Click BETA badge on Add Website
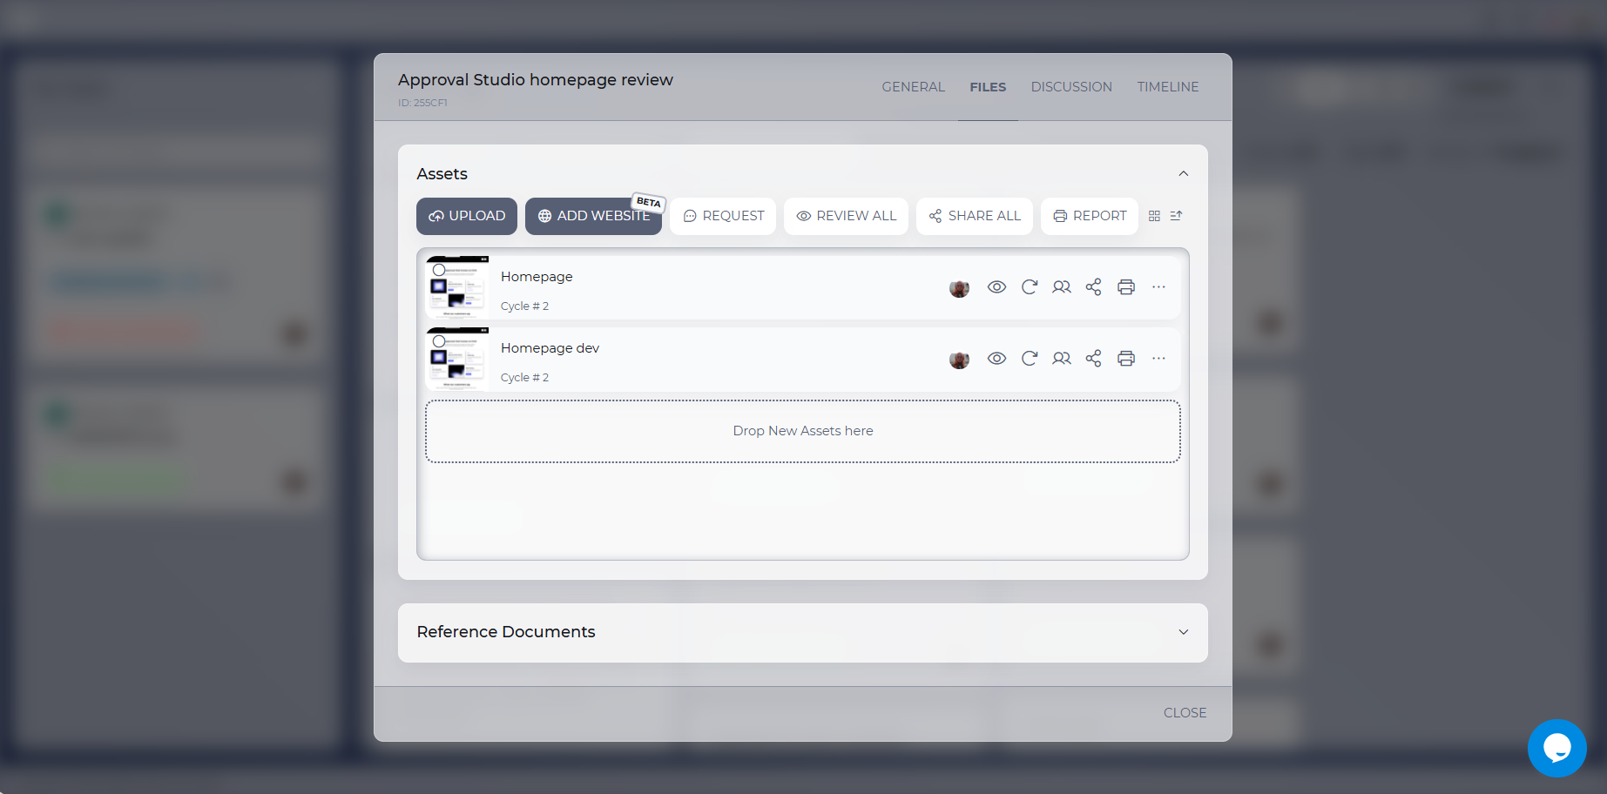1607x794 pixels. pyautogui.click(x=649, y=202)
